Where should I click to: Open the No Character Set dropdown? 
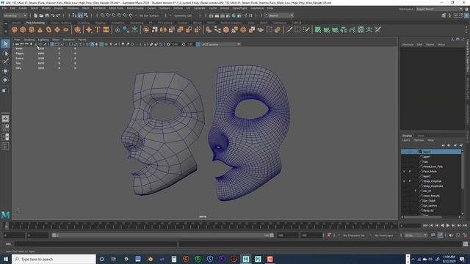pyautogui.click(x=353, y=235)
